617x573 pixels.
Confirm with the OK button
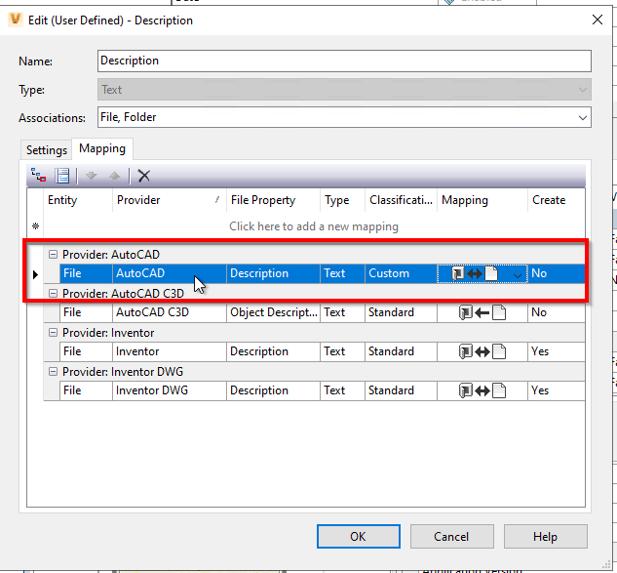[358, 536]
